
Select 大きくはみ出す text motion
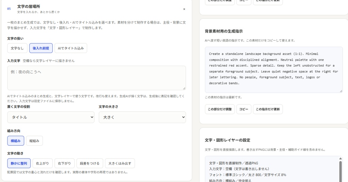(120, 163)
